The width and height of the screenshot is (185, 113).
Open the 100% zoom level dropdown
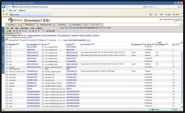[180, 110]
